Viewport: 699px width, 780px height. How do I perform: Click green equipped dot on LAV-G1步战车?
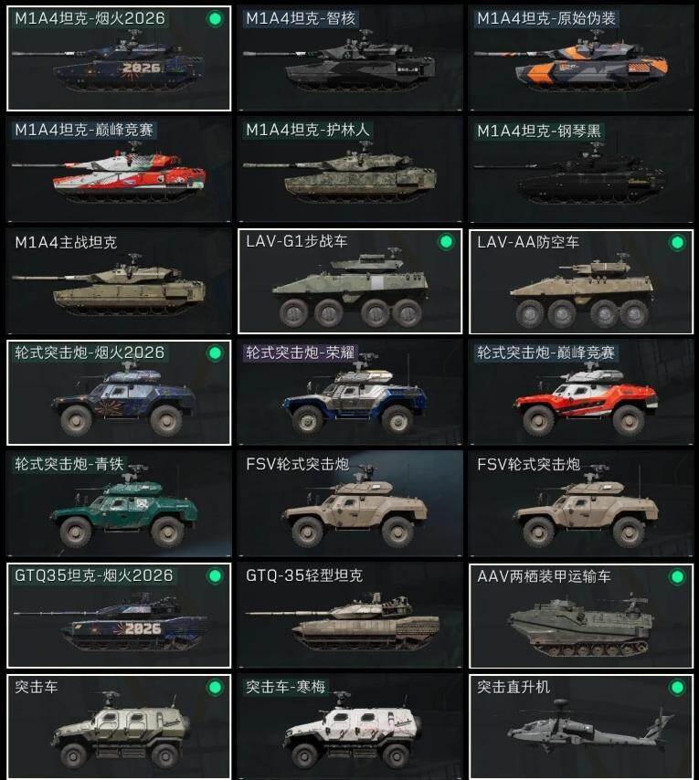pyautogui.click(x=446, y=242)
